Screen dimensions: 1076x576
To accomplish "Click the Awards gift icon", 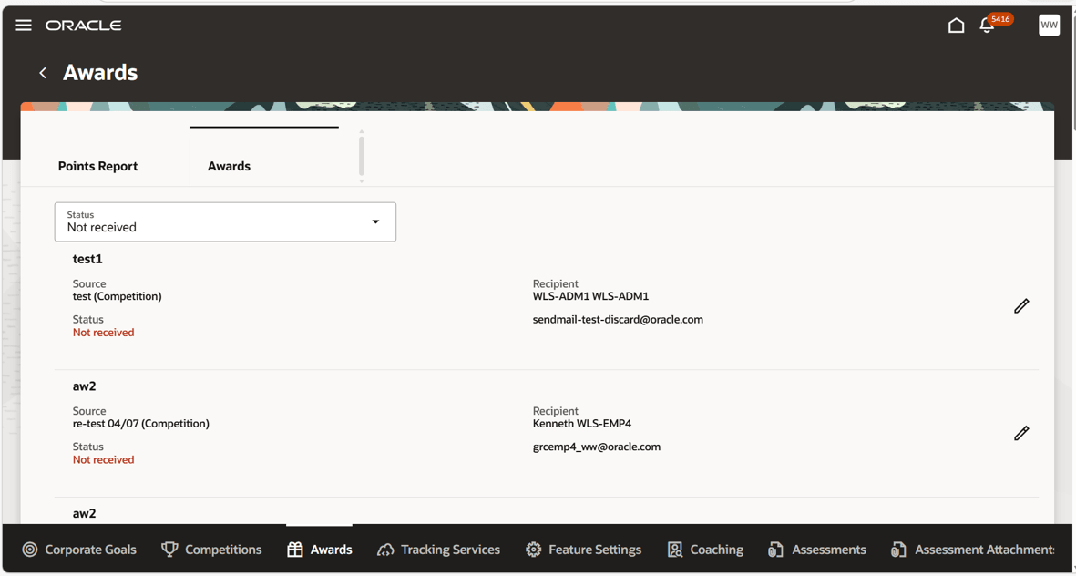I will pos(295,550).
